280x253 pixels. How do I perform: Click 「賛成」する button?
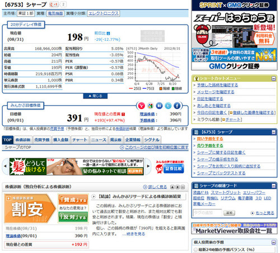pyautogui.click(x=73, y=200)
